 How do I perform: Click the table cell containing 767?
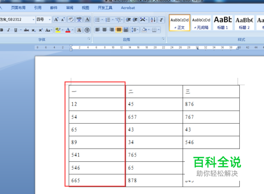coord(211,117)
